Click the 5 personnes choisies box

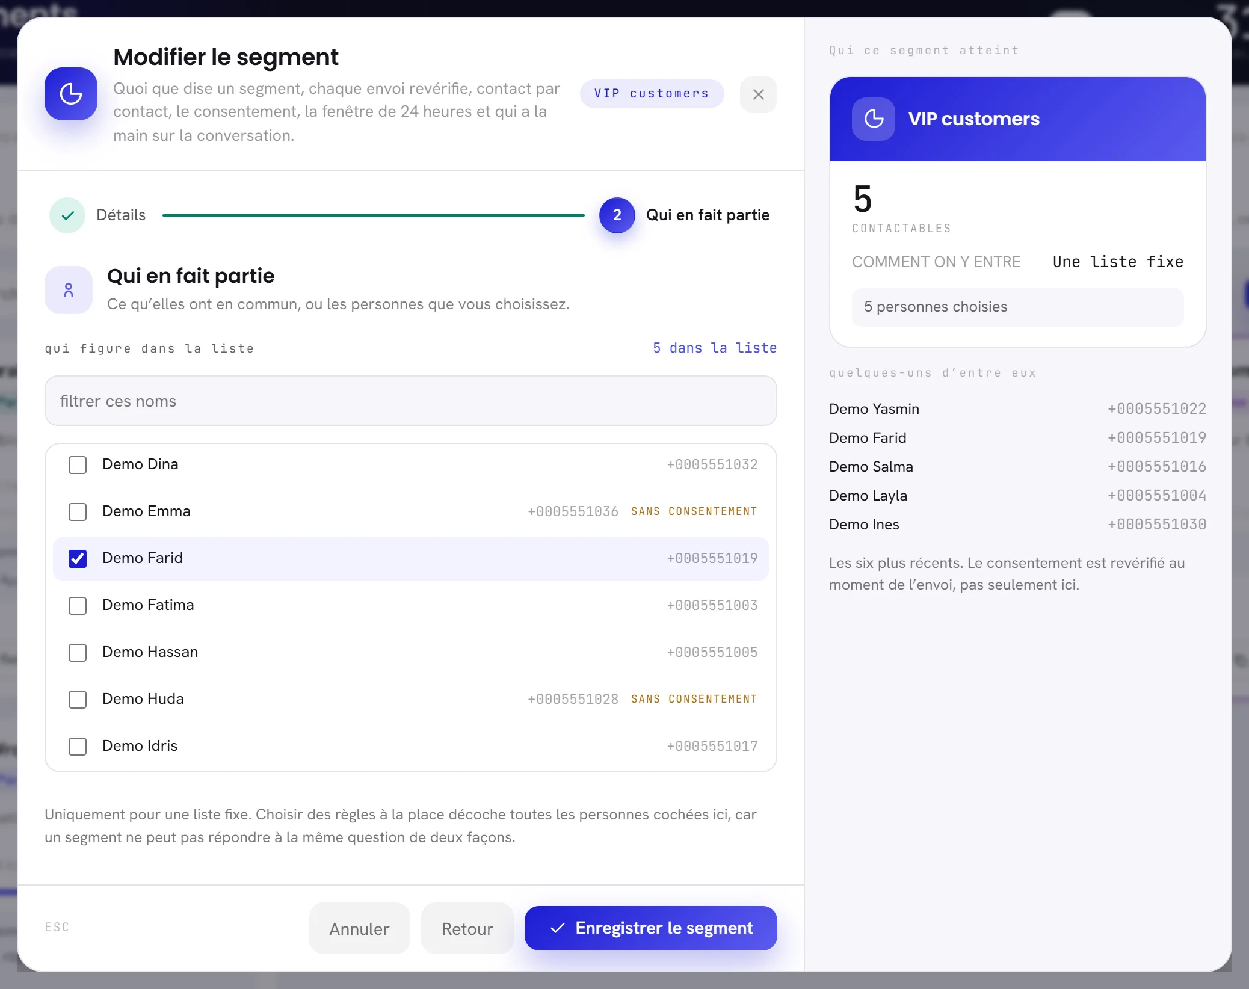(x=1018, y=307)
